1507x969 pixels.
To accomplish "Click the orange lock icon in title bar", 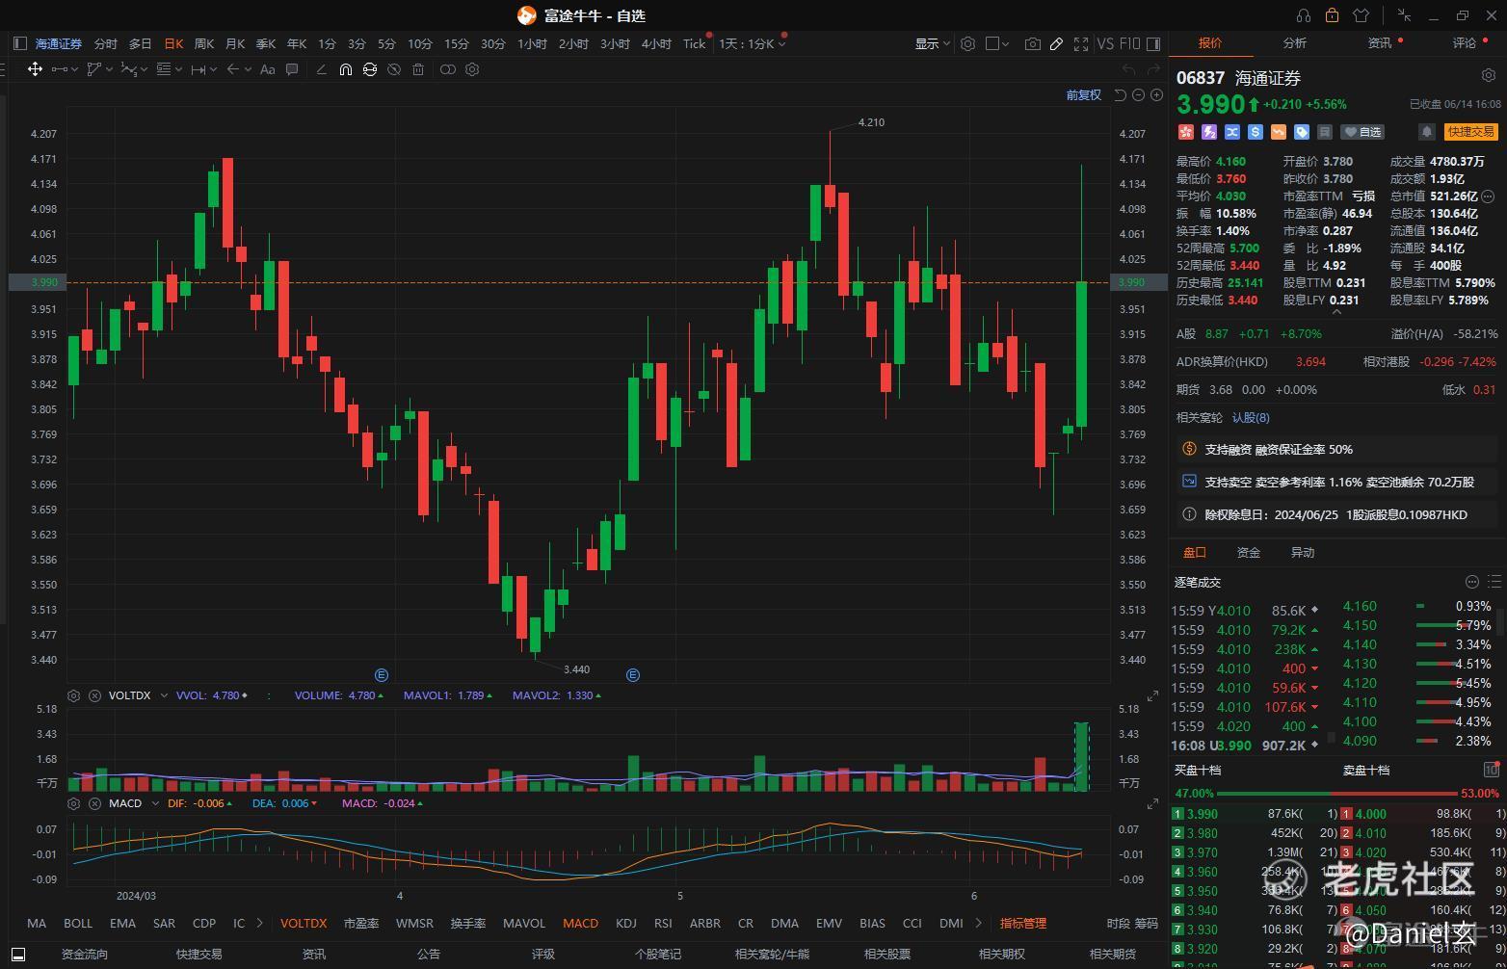I will click(1332, 15).
